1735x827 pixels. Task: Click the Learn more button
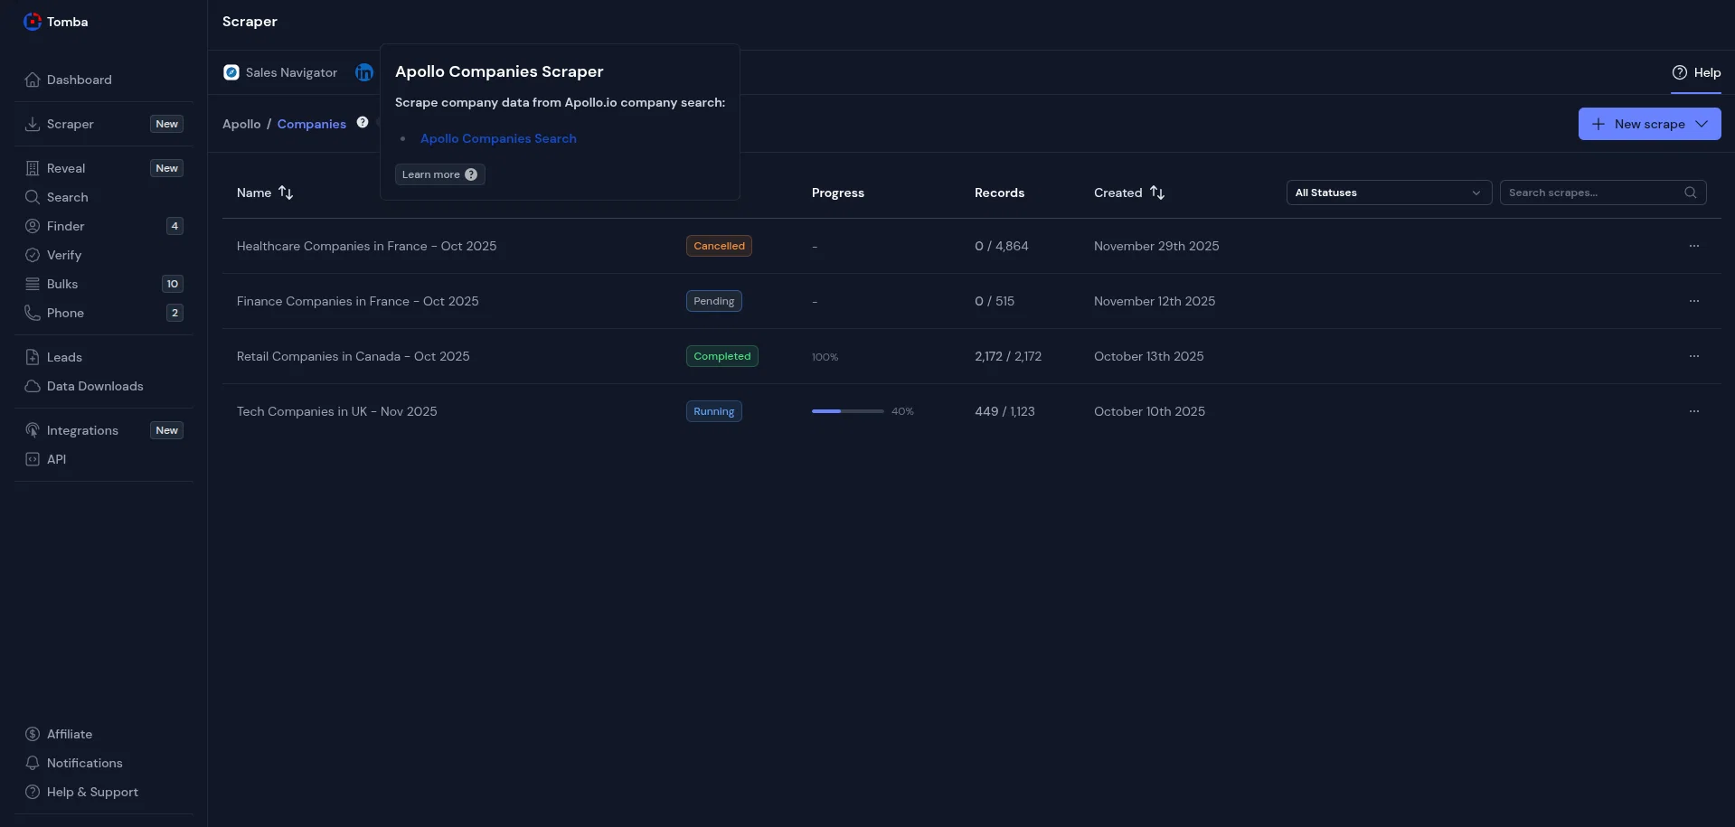tap(440, 174)
